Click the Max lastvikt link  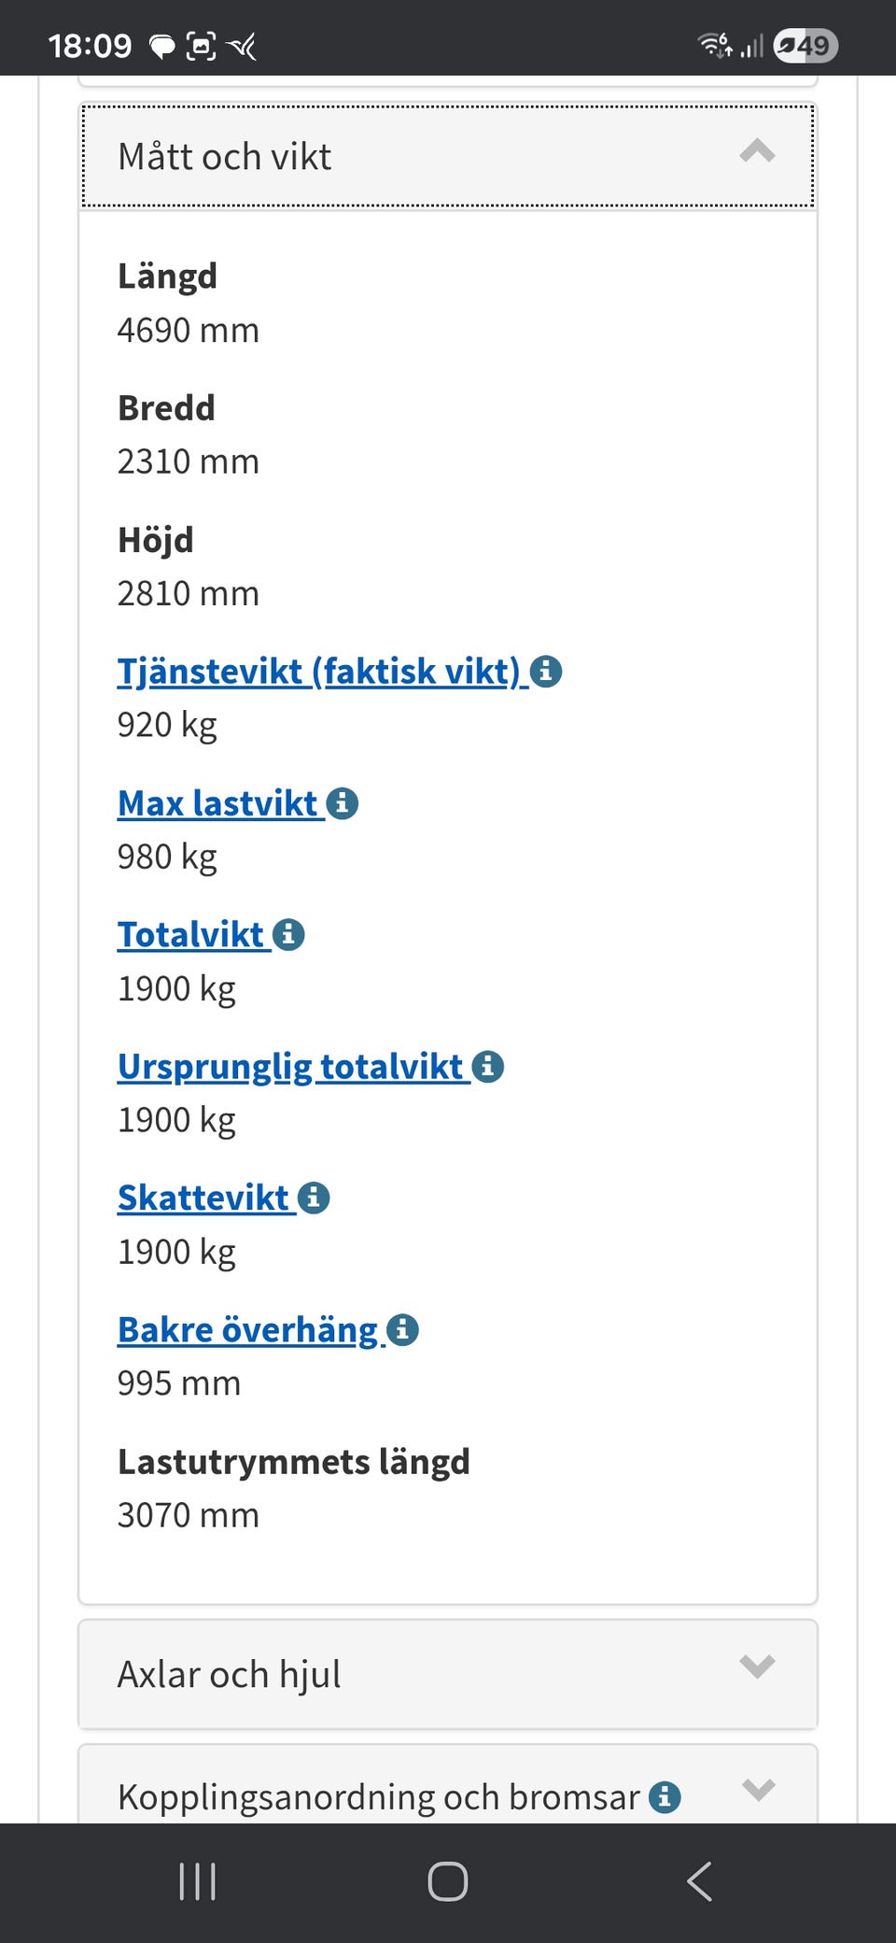pos(217,803)
